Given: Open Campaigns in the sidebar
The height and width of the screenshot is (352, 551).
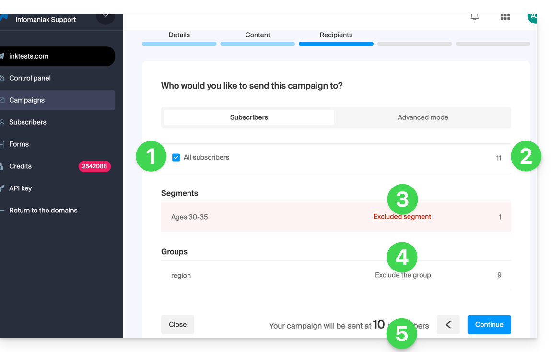Looking at the screenshot, I should [27, 100].
